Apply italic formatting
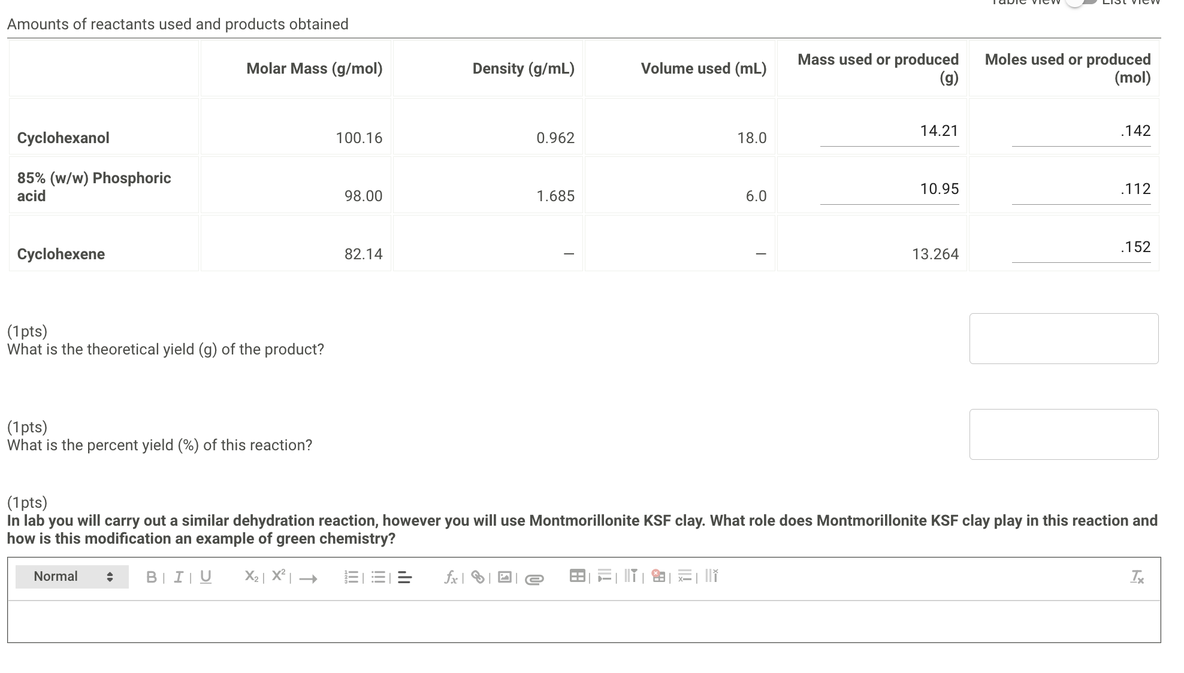This screenshot has height=673, width=1184. pos(179,577)
